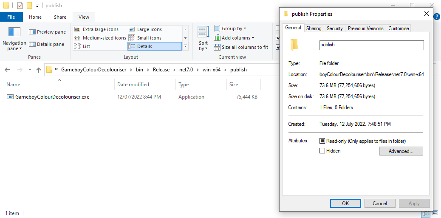Open the recent locations chevron
The width and height of the screenshot is (441, 218).
point(30,70)
